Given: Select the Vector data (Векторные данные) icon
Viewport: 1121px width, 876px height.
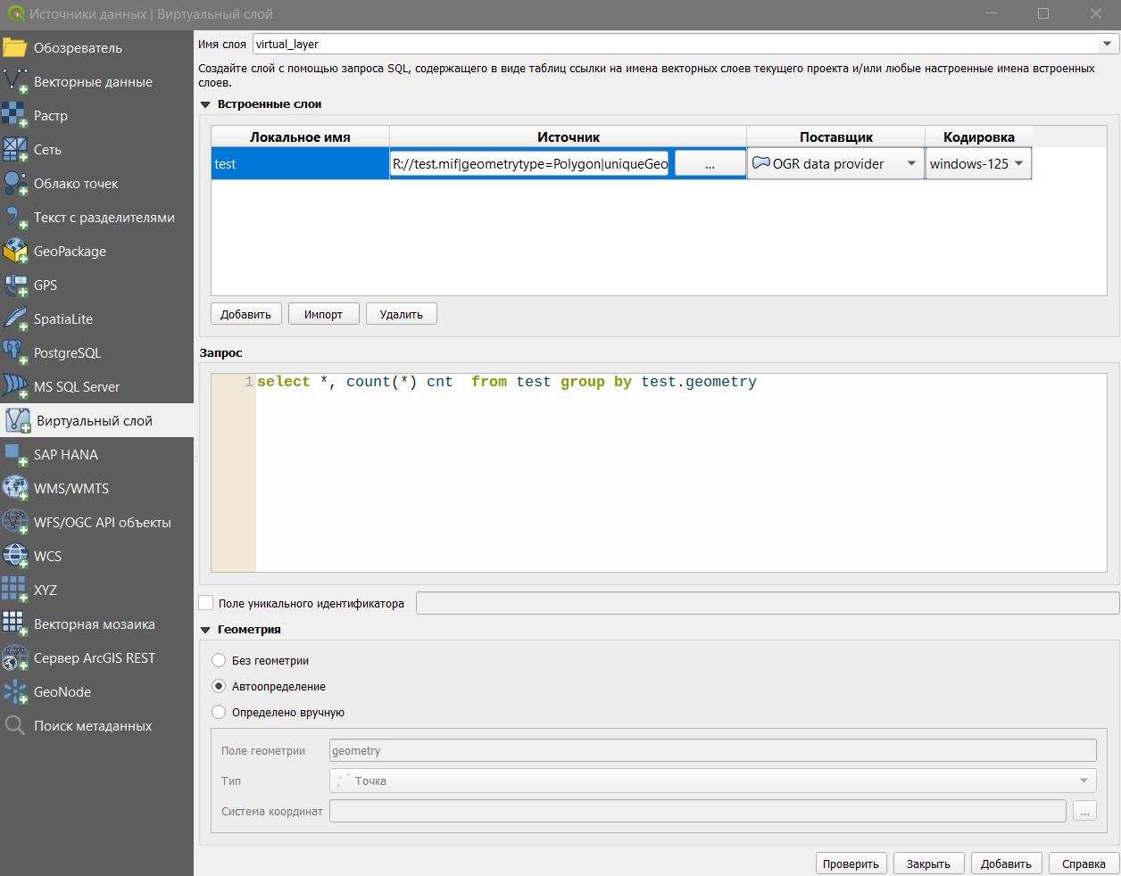Looking at the screenshot, I should [15, 82].
